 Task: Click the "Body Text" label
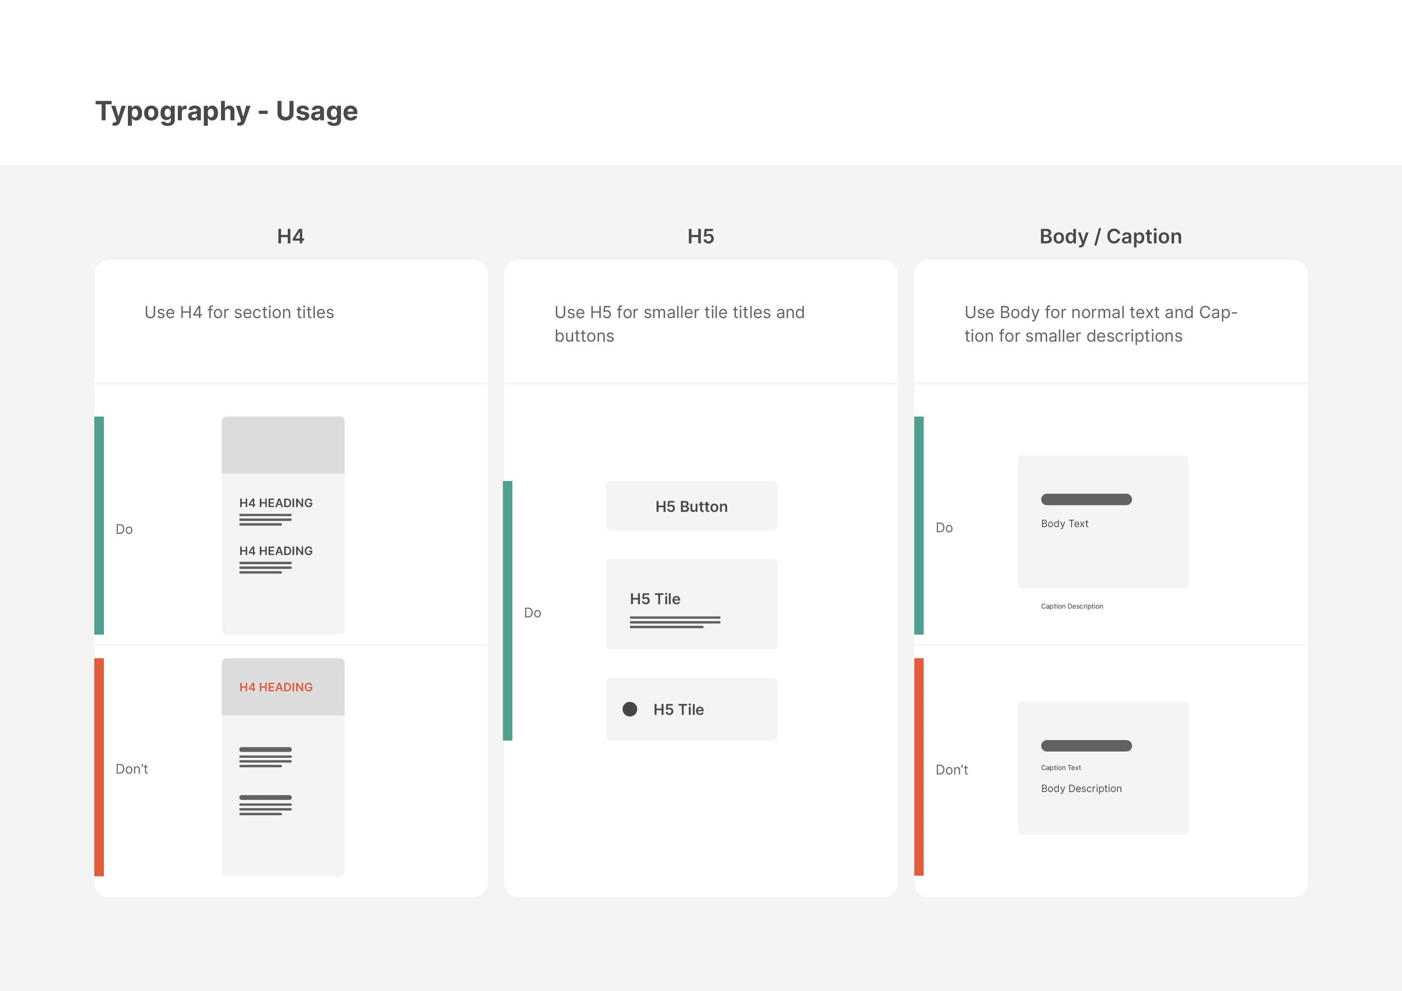pos(1064,524)
